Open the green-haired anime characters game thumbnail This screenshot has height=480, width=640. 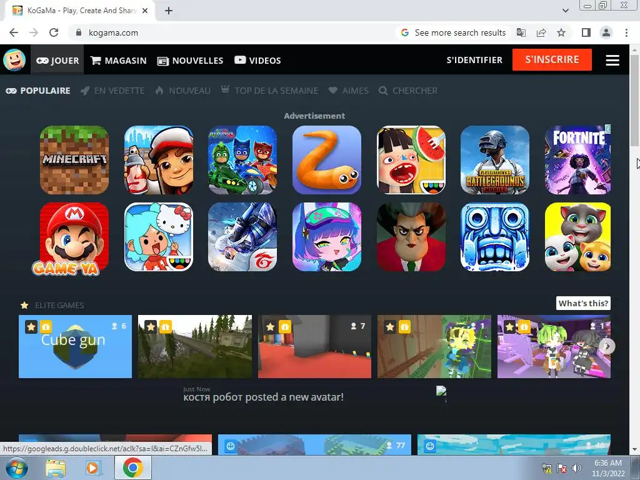coord(554,346)
